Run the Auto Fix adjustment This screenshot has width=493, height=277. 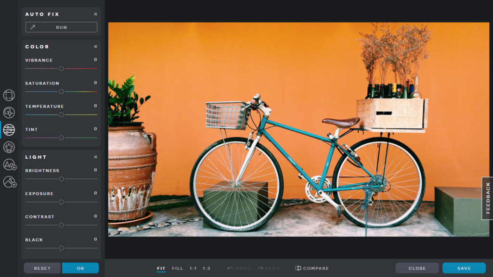(x=61, y=27)
